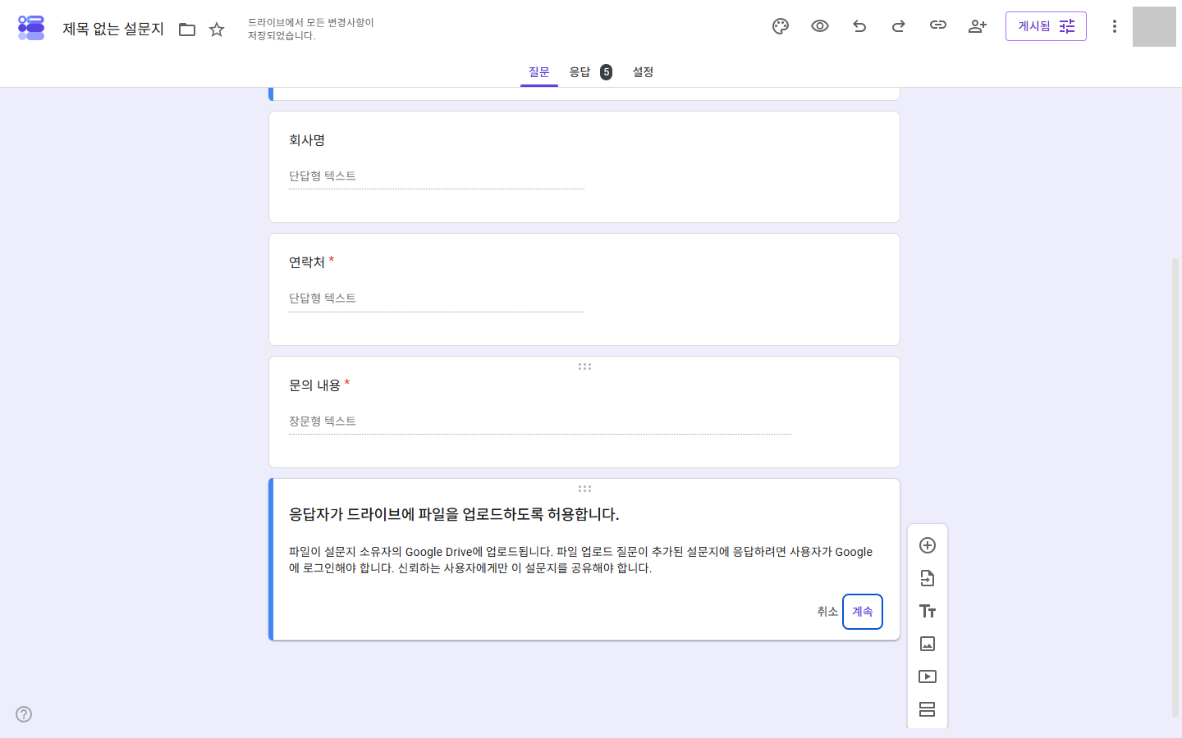Open the more options menu

tap(1115, 26)
